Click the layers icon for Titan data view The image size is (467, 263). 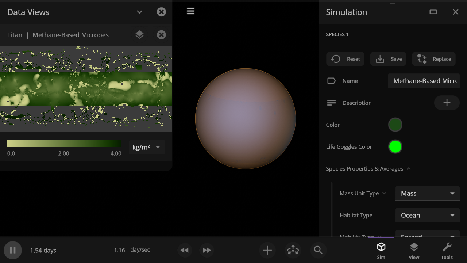coord(139,35)
